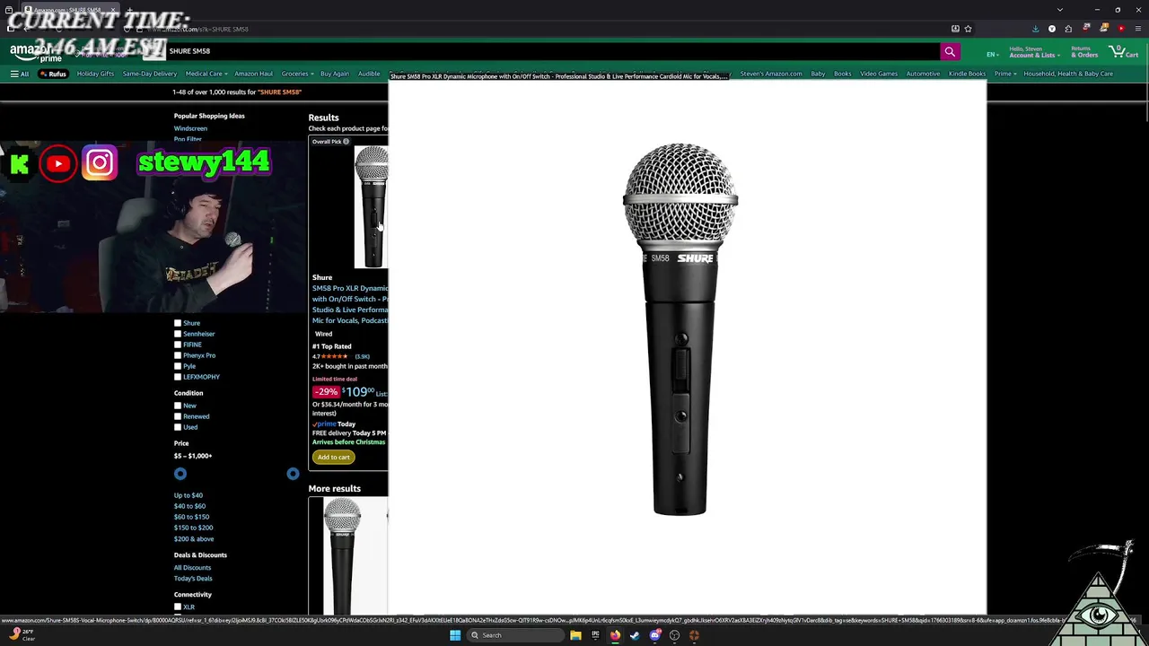Open Amazon Haul in nav bar
The width and height of the screenshot is (1149, 646).
coord(253,74)
